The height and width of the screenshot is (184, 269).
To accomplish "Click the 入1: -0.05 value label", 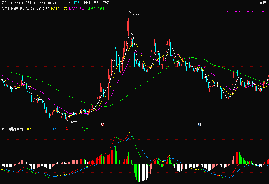I will (73, 129).
